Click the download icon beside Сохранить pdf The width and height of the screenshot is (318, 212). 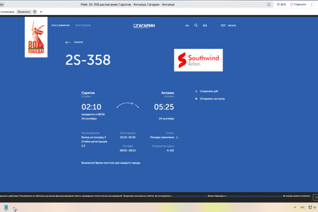(x=196, y=91)
